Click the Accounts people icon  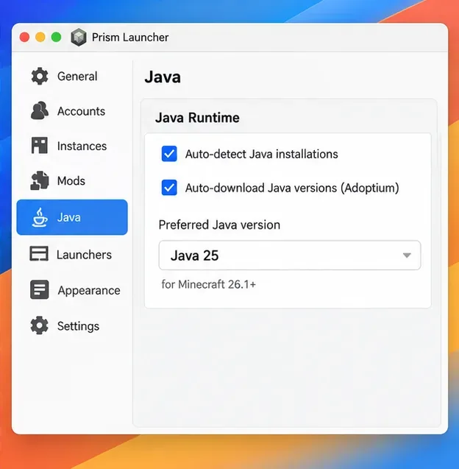[x=40, y=111]
